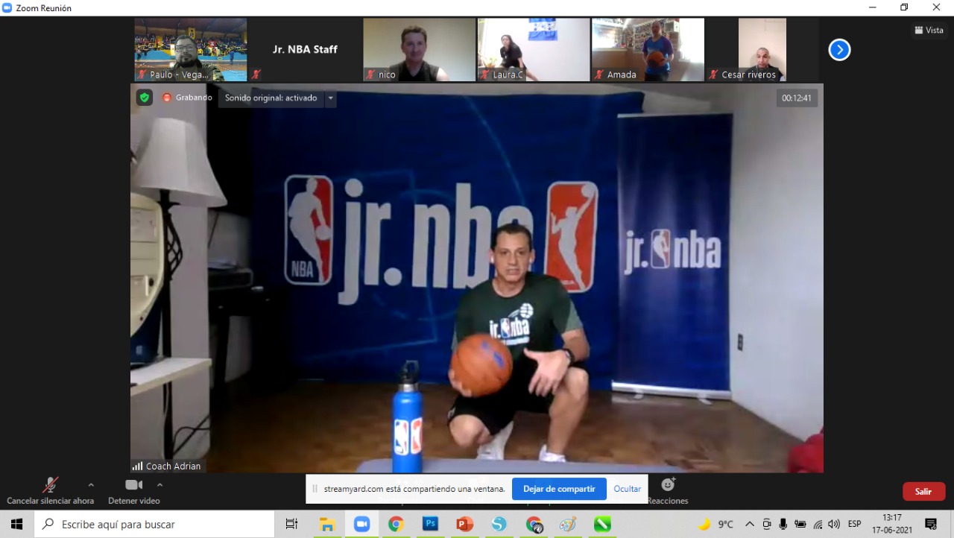Open PowerPoint from the taskbar
This screenshot has width=954, height=538.
coord(464,524)
